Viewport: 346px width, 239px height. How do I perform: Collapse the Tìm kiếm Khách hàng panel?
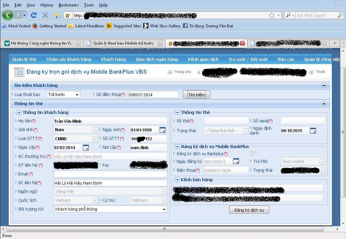(x=324, y=86)
